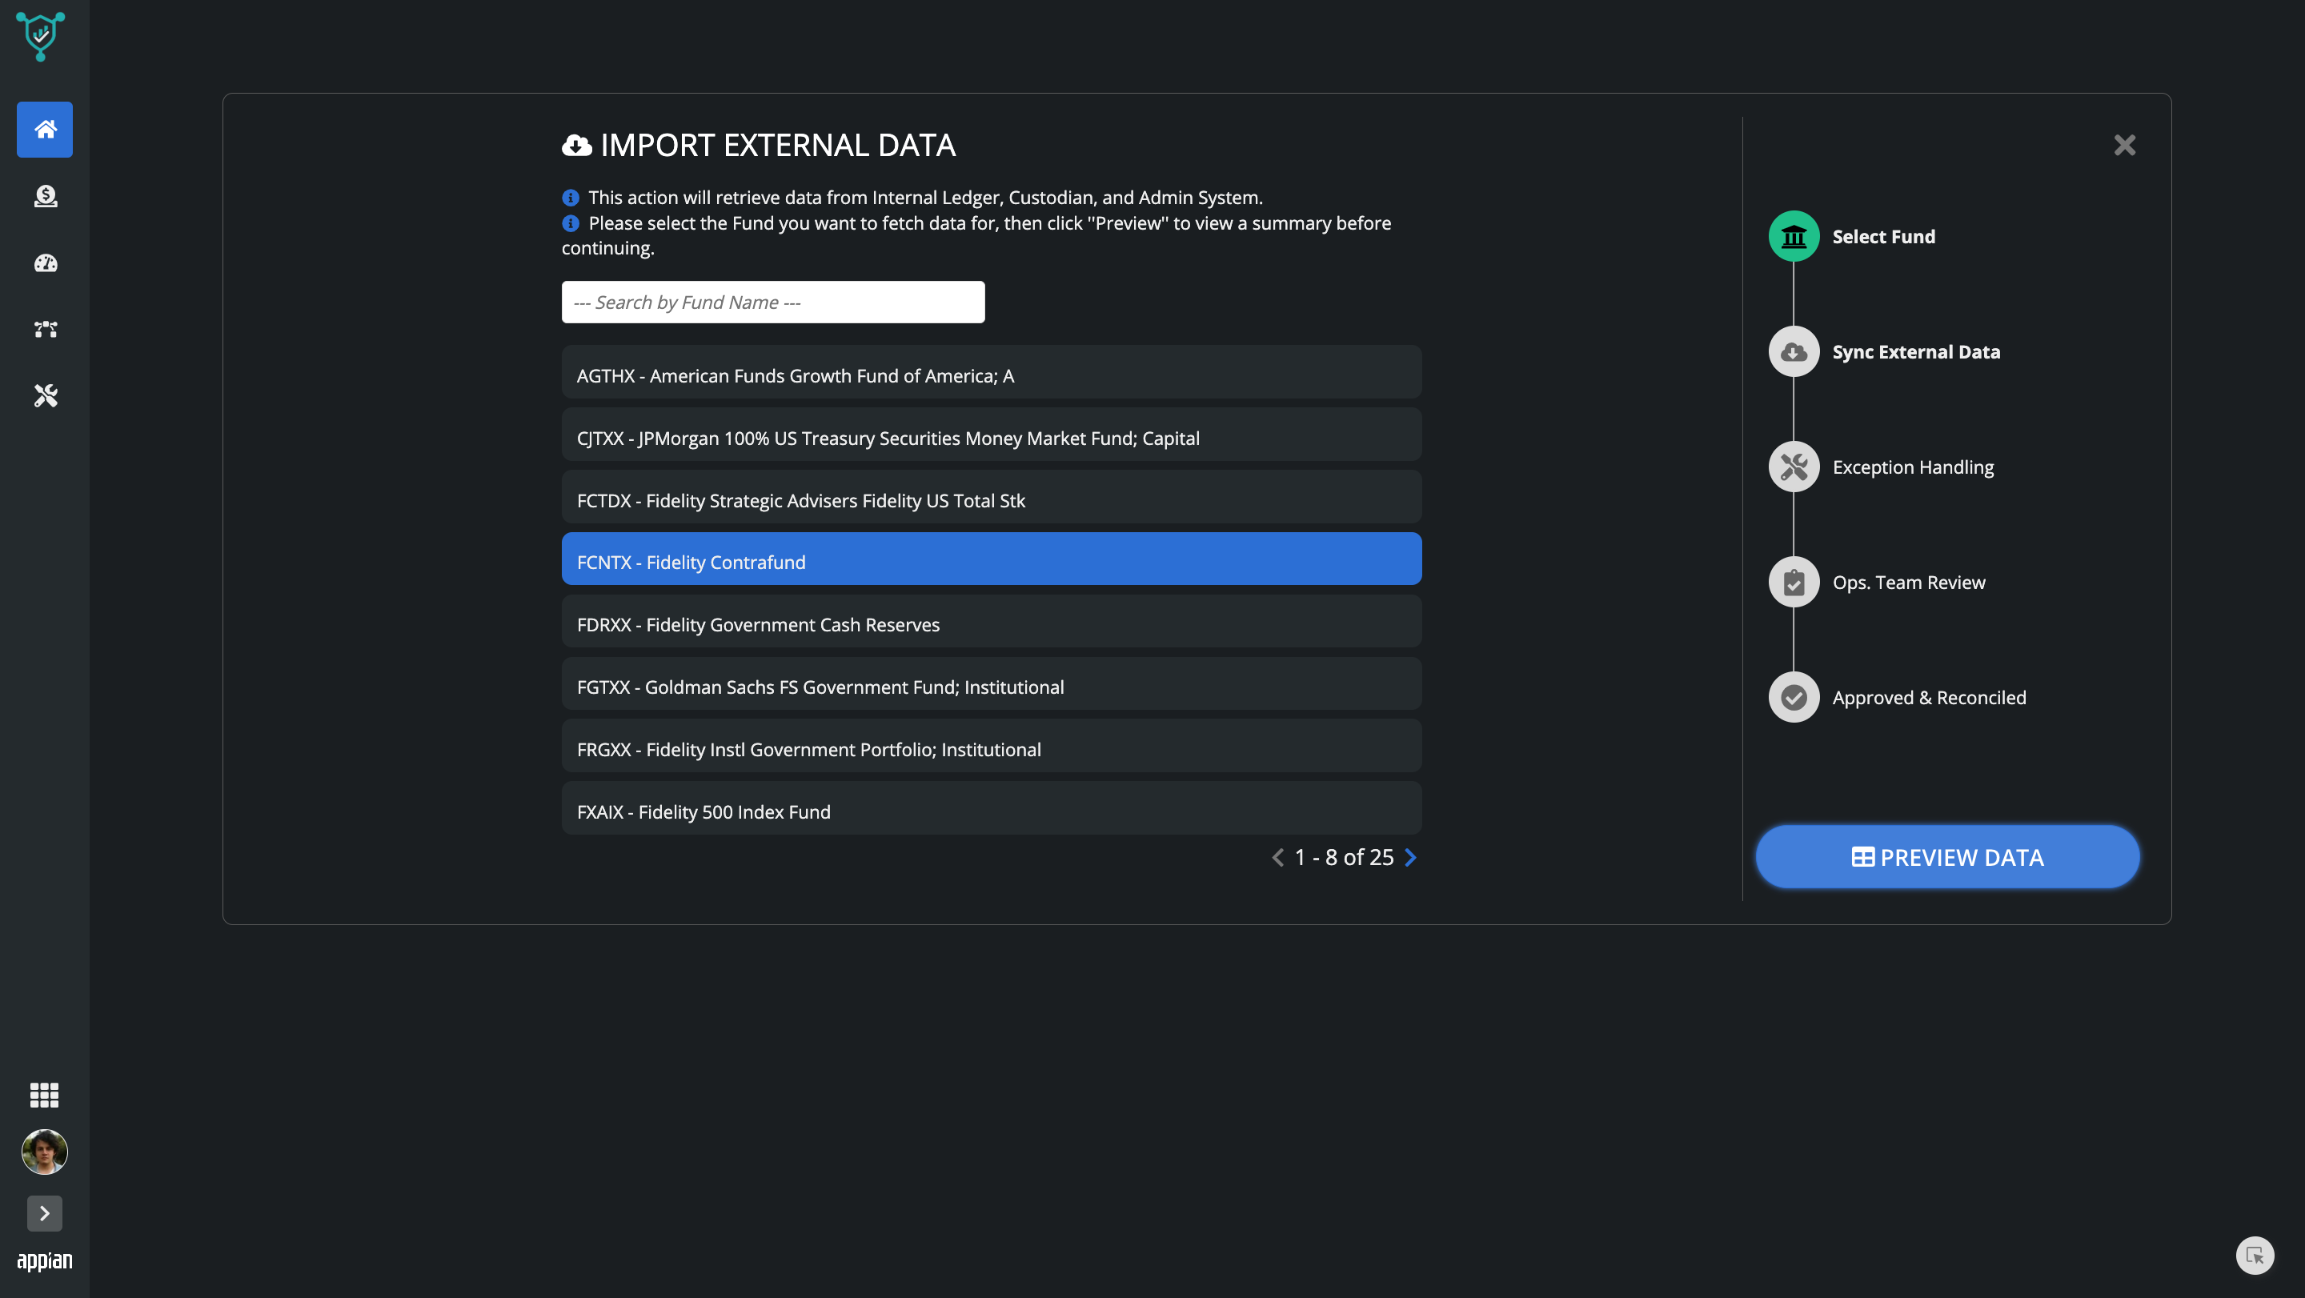Image resolution: width=2305 pixels, height=1298 pixels.
Task: Click the Appian logo
Action: coord(45,1260)
